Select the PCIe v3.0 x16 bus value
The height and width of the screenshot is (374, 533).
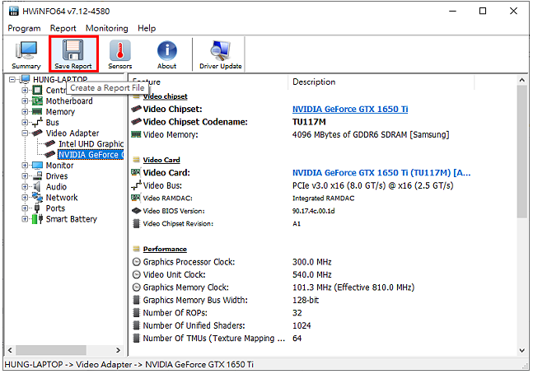pyautogui.click(x=373, y=185)
